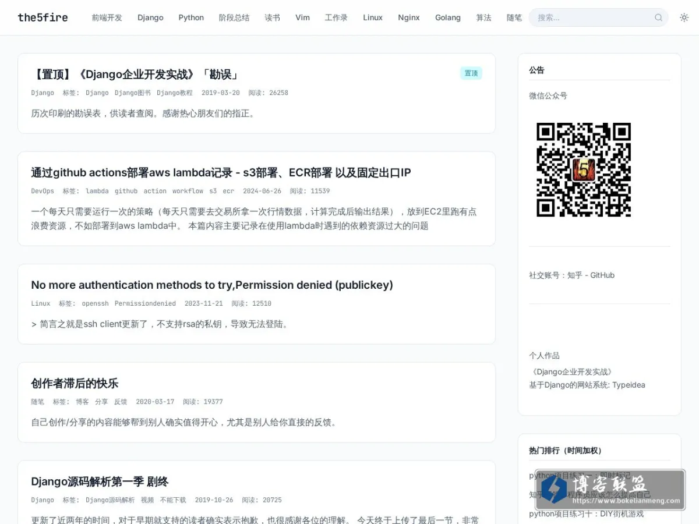Viewport: 699px width, 524px height.
Task: Select the Linux category of authentication post
Action: coord(41,303)
